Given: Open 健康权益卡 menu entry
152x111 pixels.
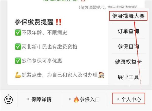Looking at the screenshot, I should [x=128, y=62].
